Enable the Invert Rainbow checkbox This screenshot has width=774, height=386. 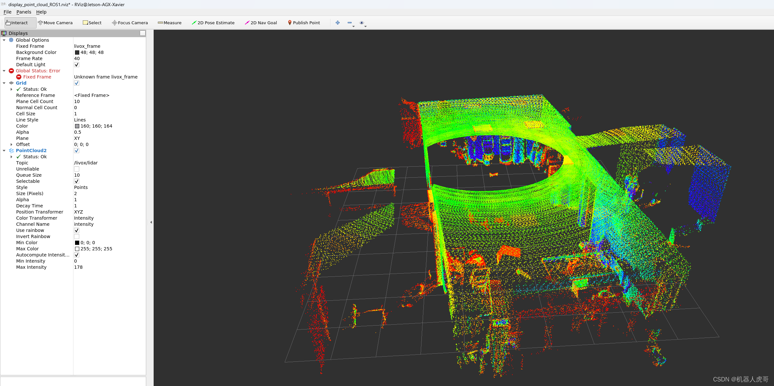pyautogui.click(x=77, y=236)
